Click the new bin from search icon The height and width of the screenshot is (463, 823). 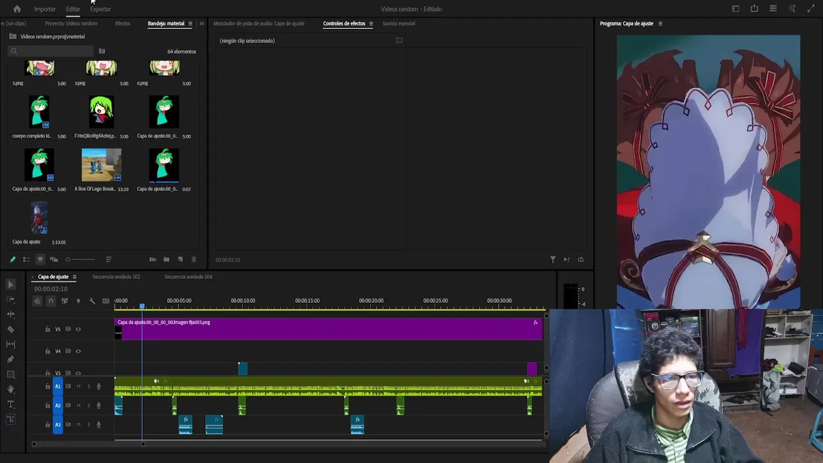point(102,51)
